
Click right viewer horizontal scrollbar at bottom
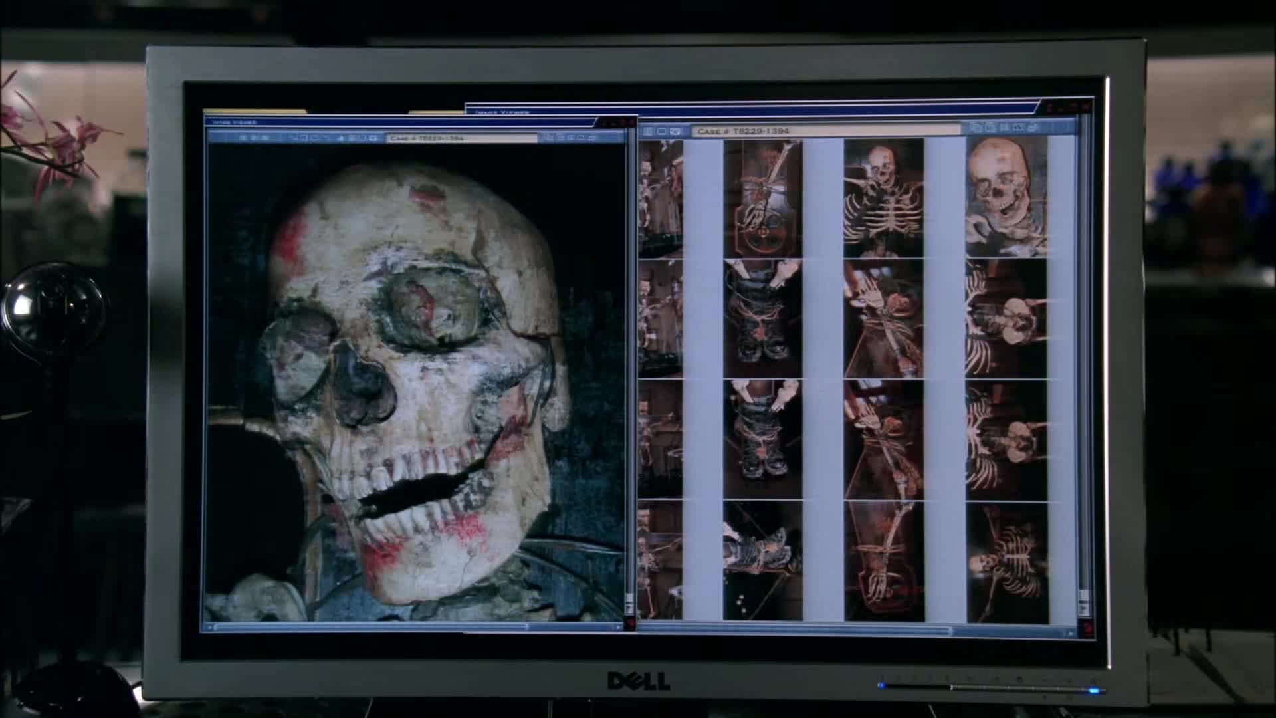point(797,630)
